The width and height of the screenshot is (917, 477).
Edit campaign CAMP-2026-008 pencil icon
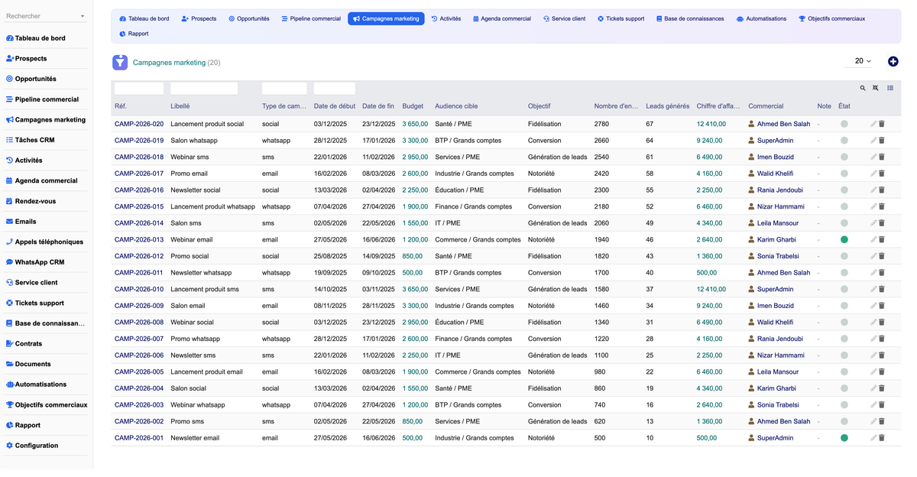pos(873,322)
